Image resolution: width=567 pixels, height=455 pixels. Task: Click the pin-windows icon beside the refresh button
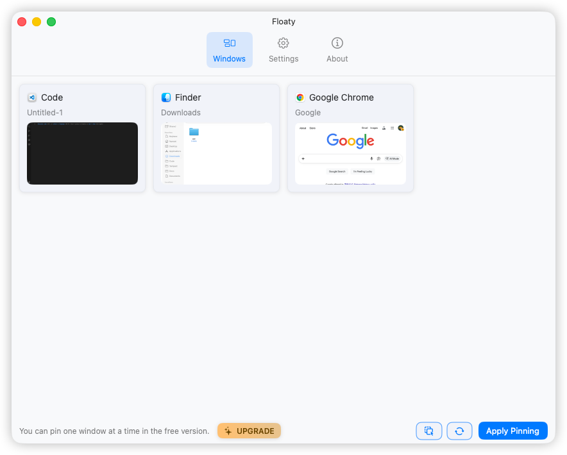pyautogui.click(x=428, y=431)
